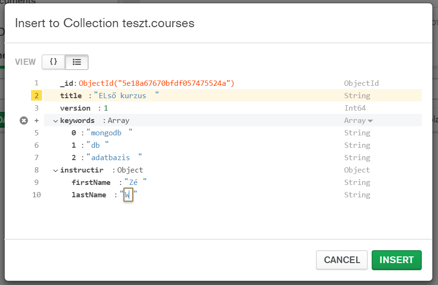Edit the "db" keyword value

coord(97,145)
